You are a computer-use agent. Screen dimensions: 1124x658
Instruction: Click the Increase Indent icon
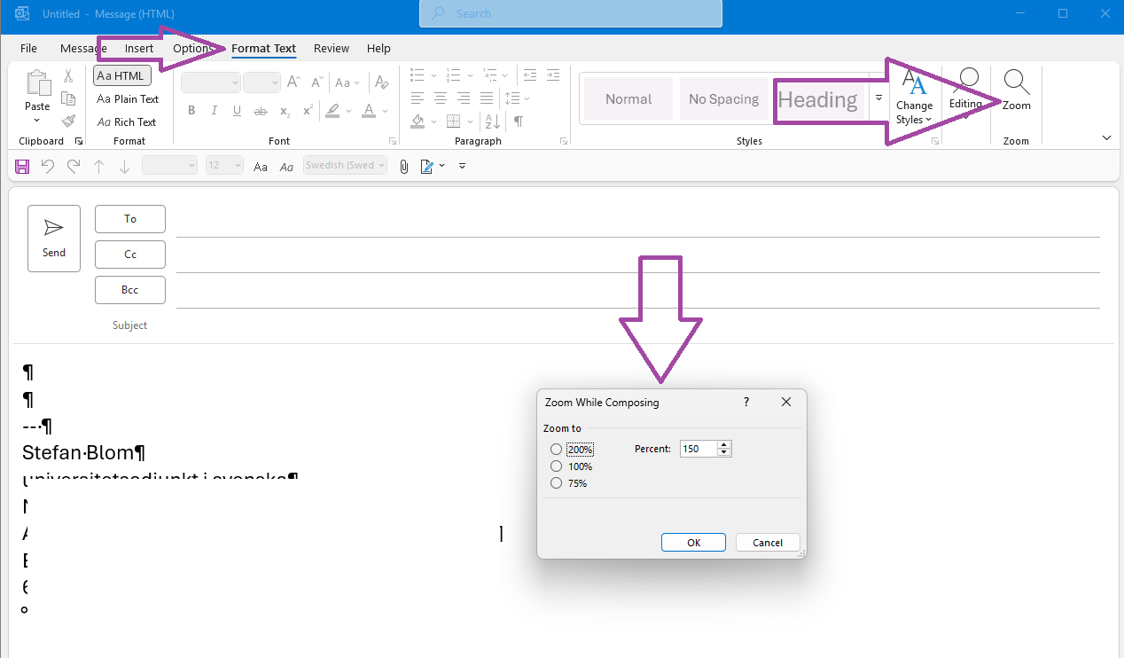pos(553,75)
